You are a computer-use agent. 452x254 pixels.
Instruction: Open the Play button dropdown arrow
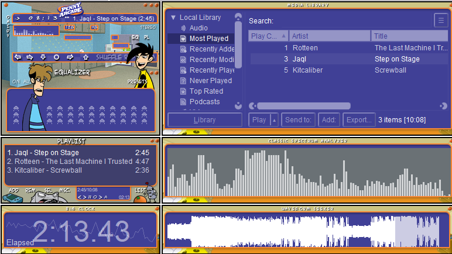click(x=275, y=120)
